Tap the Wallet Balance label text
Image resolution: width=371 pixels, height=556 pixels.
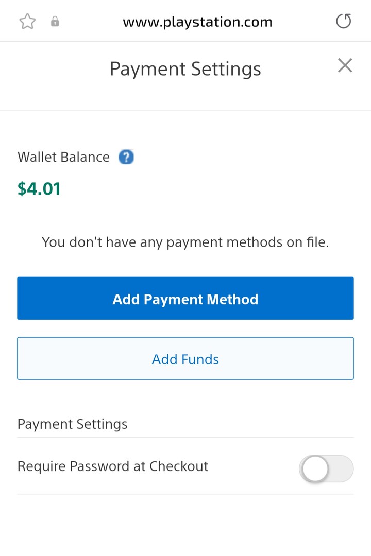(63, 157)
